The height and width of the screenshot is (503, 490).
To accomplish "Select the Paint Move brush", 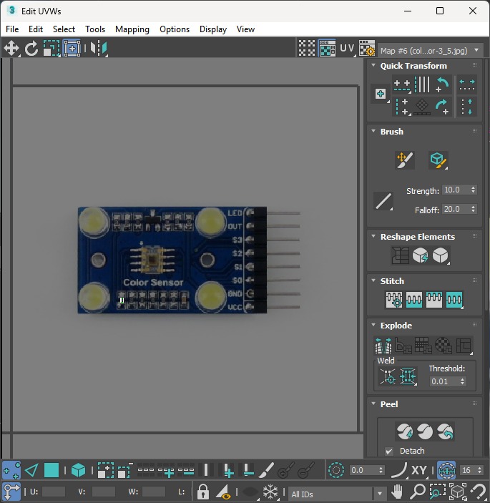I will click(405, 160).
